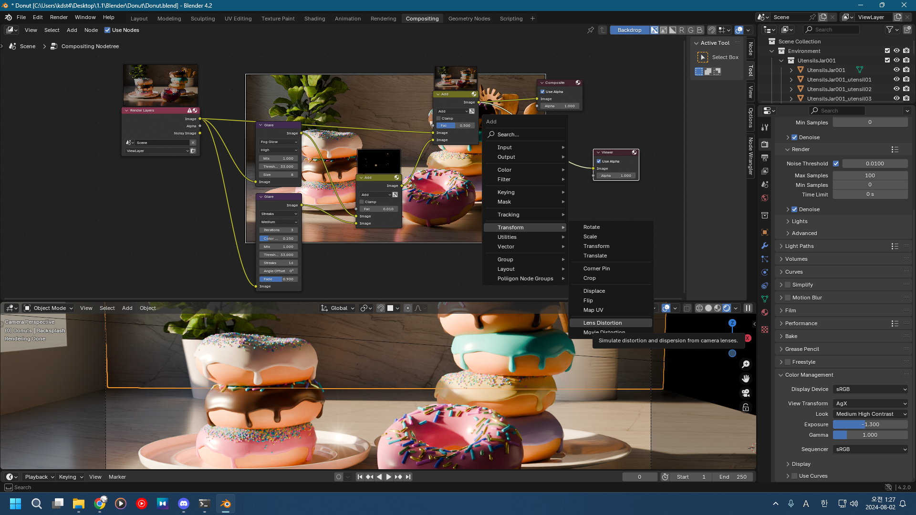Click the Backdrop button
The image size is (916, 515).
pos(629,30)
